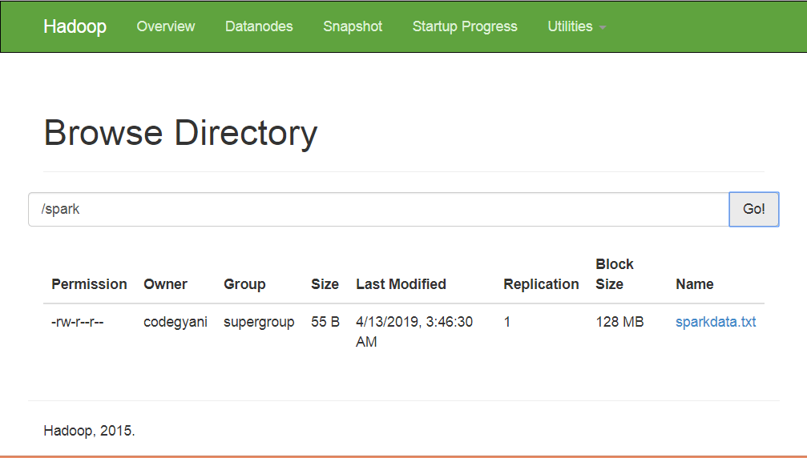Click the codegyani owner cell

click(175, 322)
